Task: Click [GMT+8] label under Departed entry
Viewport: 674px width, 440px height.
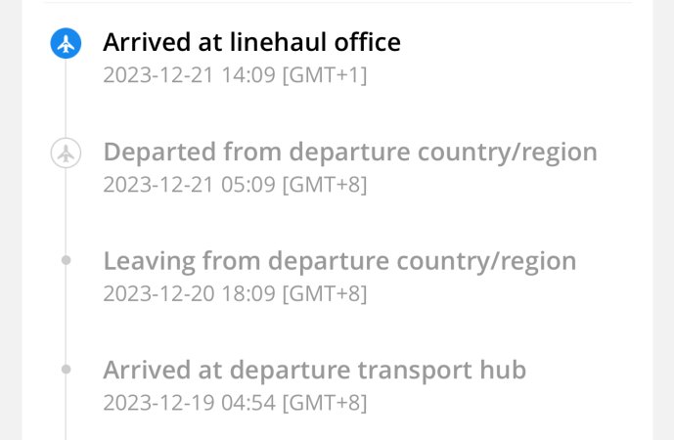Action: (325, 185)
